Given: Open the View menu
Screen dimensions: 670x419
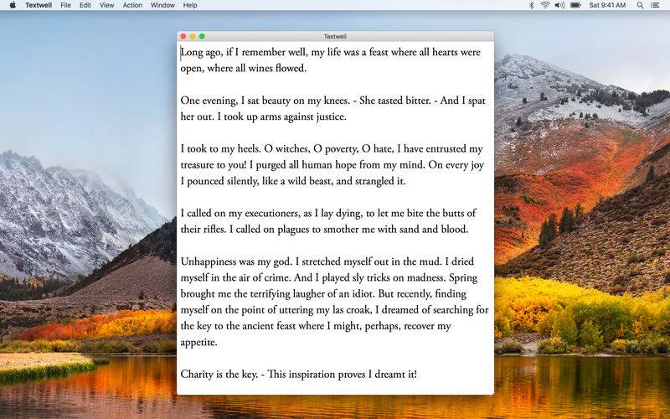Looking at the screenshot, I should pyautogui.click(x=107, y=5).
